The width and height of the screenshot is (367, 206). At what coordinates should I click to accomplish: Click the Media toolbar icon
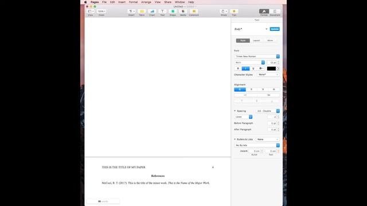(x=183, y=11)
